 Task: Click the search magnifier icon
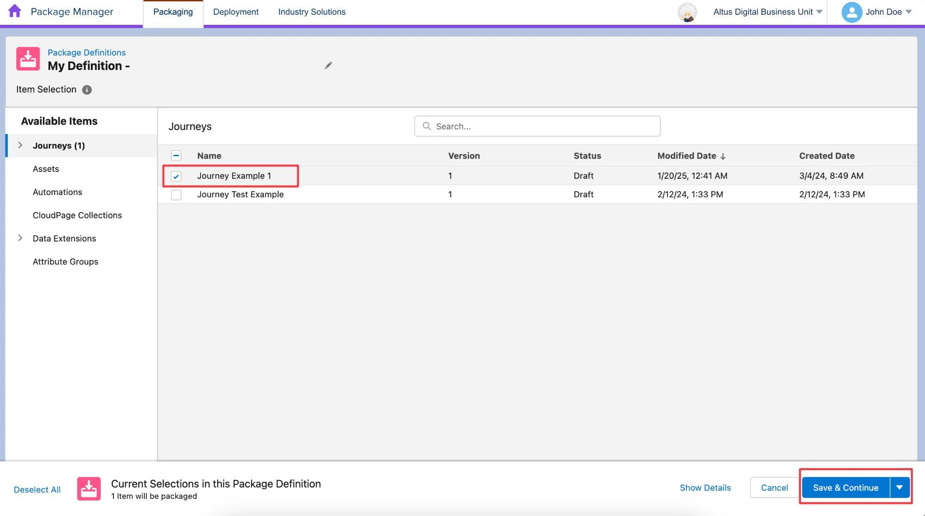(426, 126)
